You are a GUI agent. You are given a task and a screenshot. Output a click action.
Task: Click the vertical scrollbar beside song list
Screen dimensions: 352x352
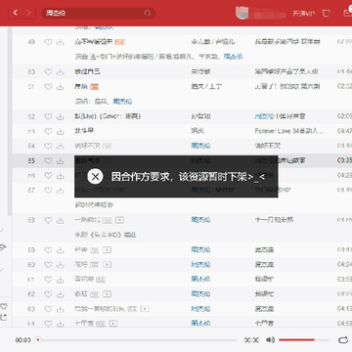[x=10, y=120]
